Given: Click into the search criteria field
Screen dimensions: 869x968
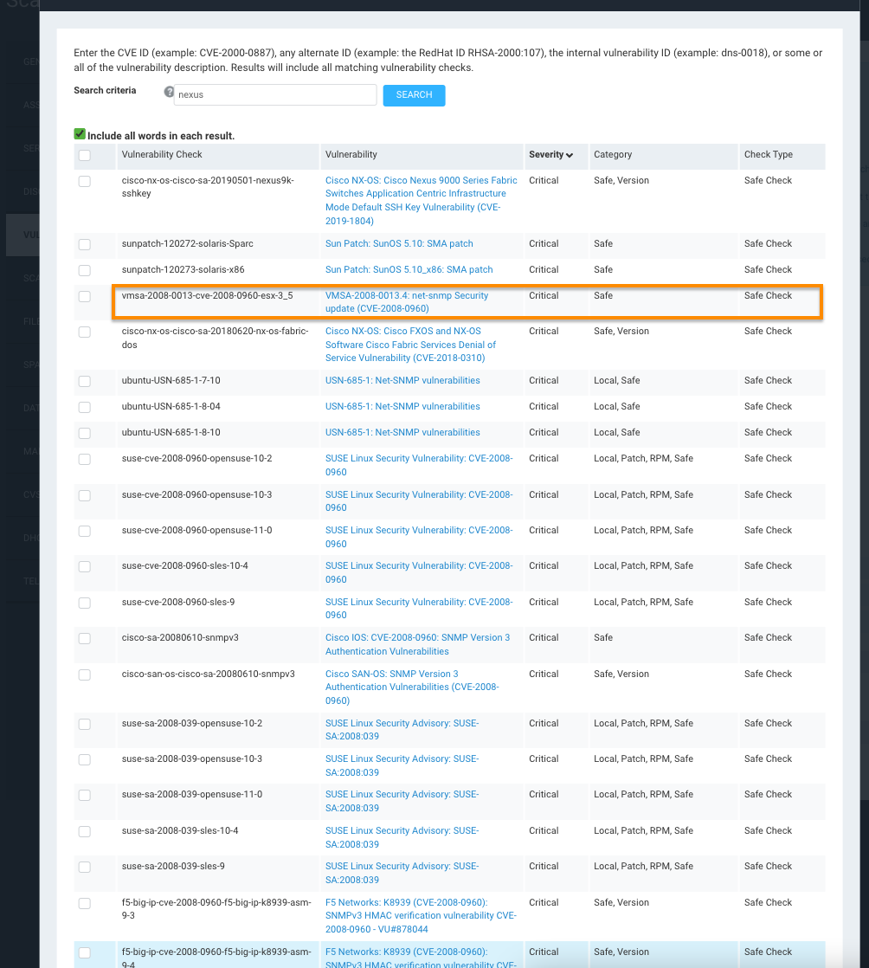Looking at the screenshot, I should (275, 95).
